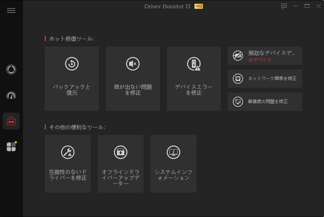Click the screen resolution monitor icon
Viewport: 324px width, 217px height.
coord(238,102)
